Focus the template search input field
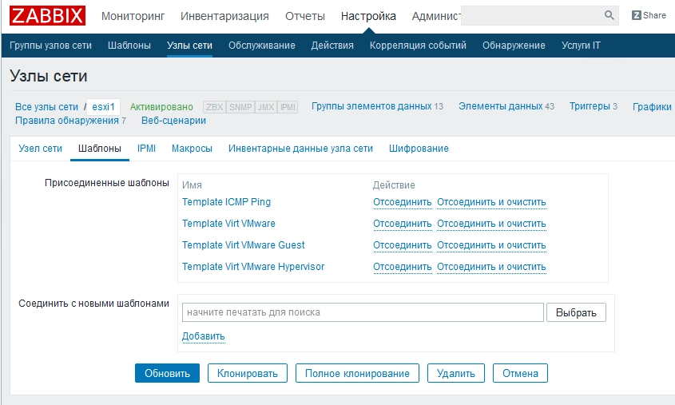The image size is (675, 405). [x=362, y=312]
